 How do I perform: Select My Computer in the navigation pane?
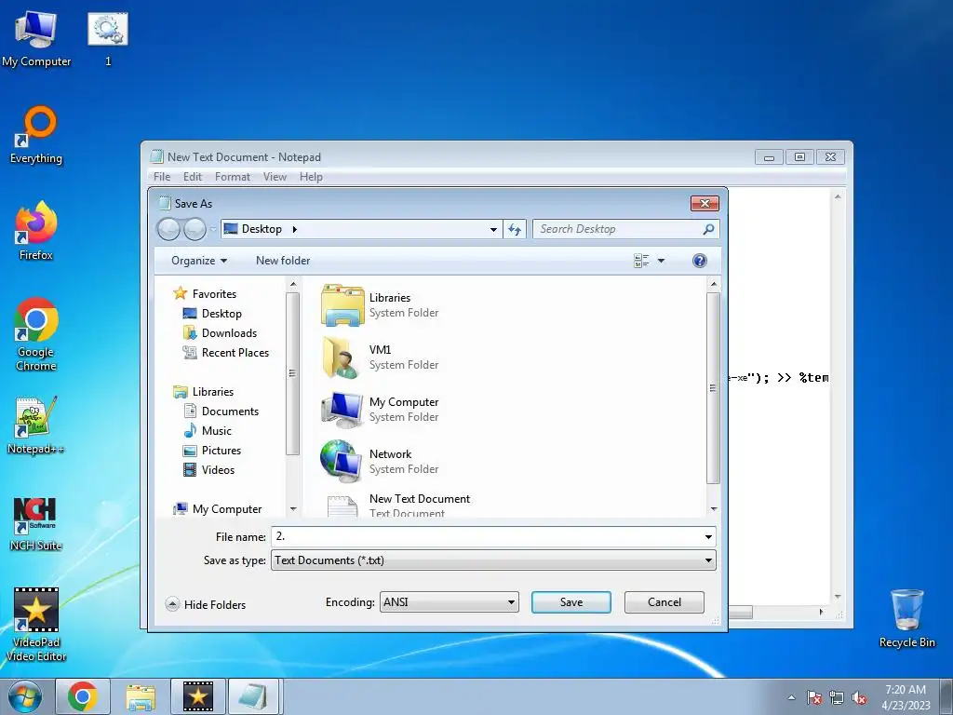click(217, 509)
